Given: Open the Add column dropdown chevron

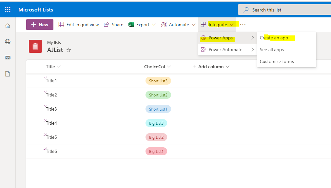Looking at the screenshot, I should pyautogui.click(x=227, y=67).
